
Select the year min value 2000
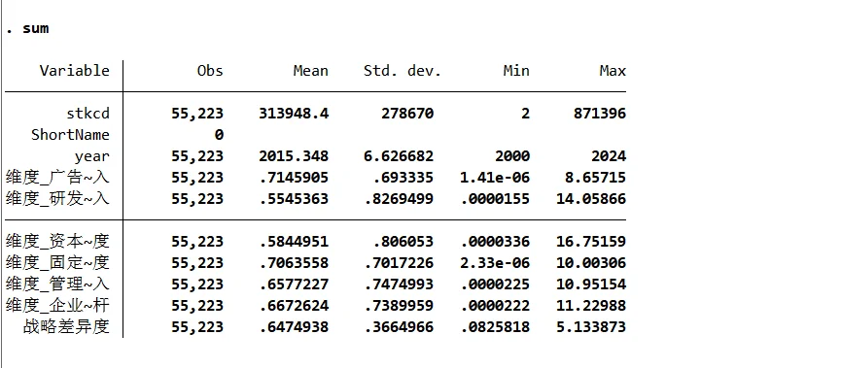(x=512, y=156)
